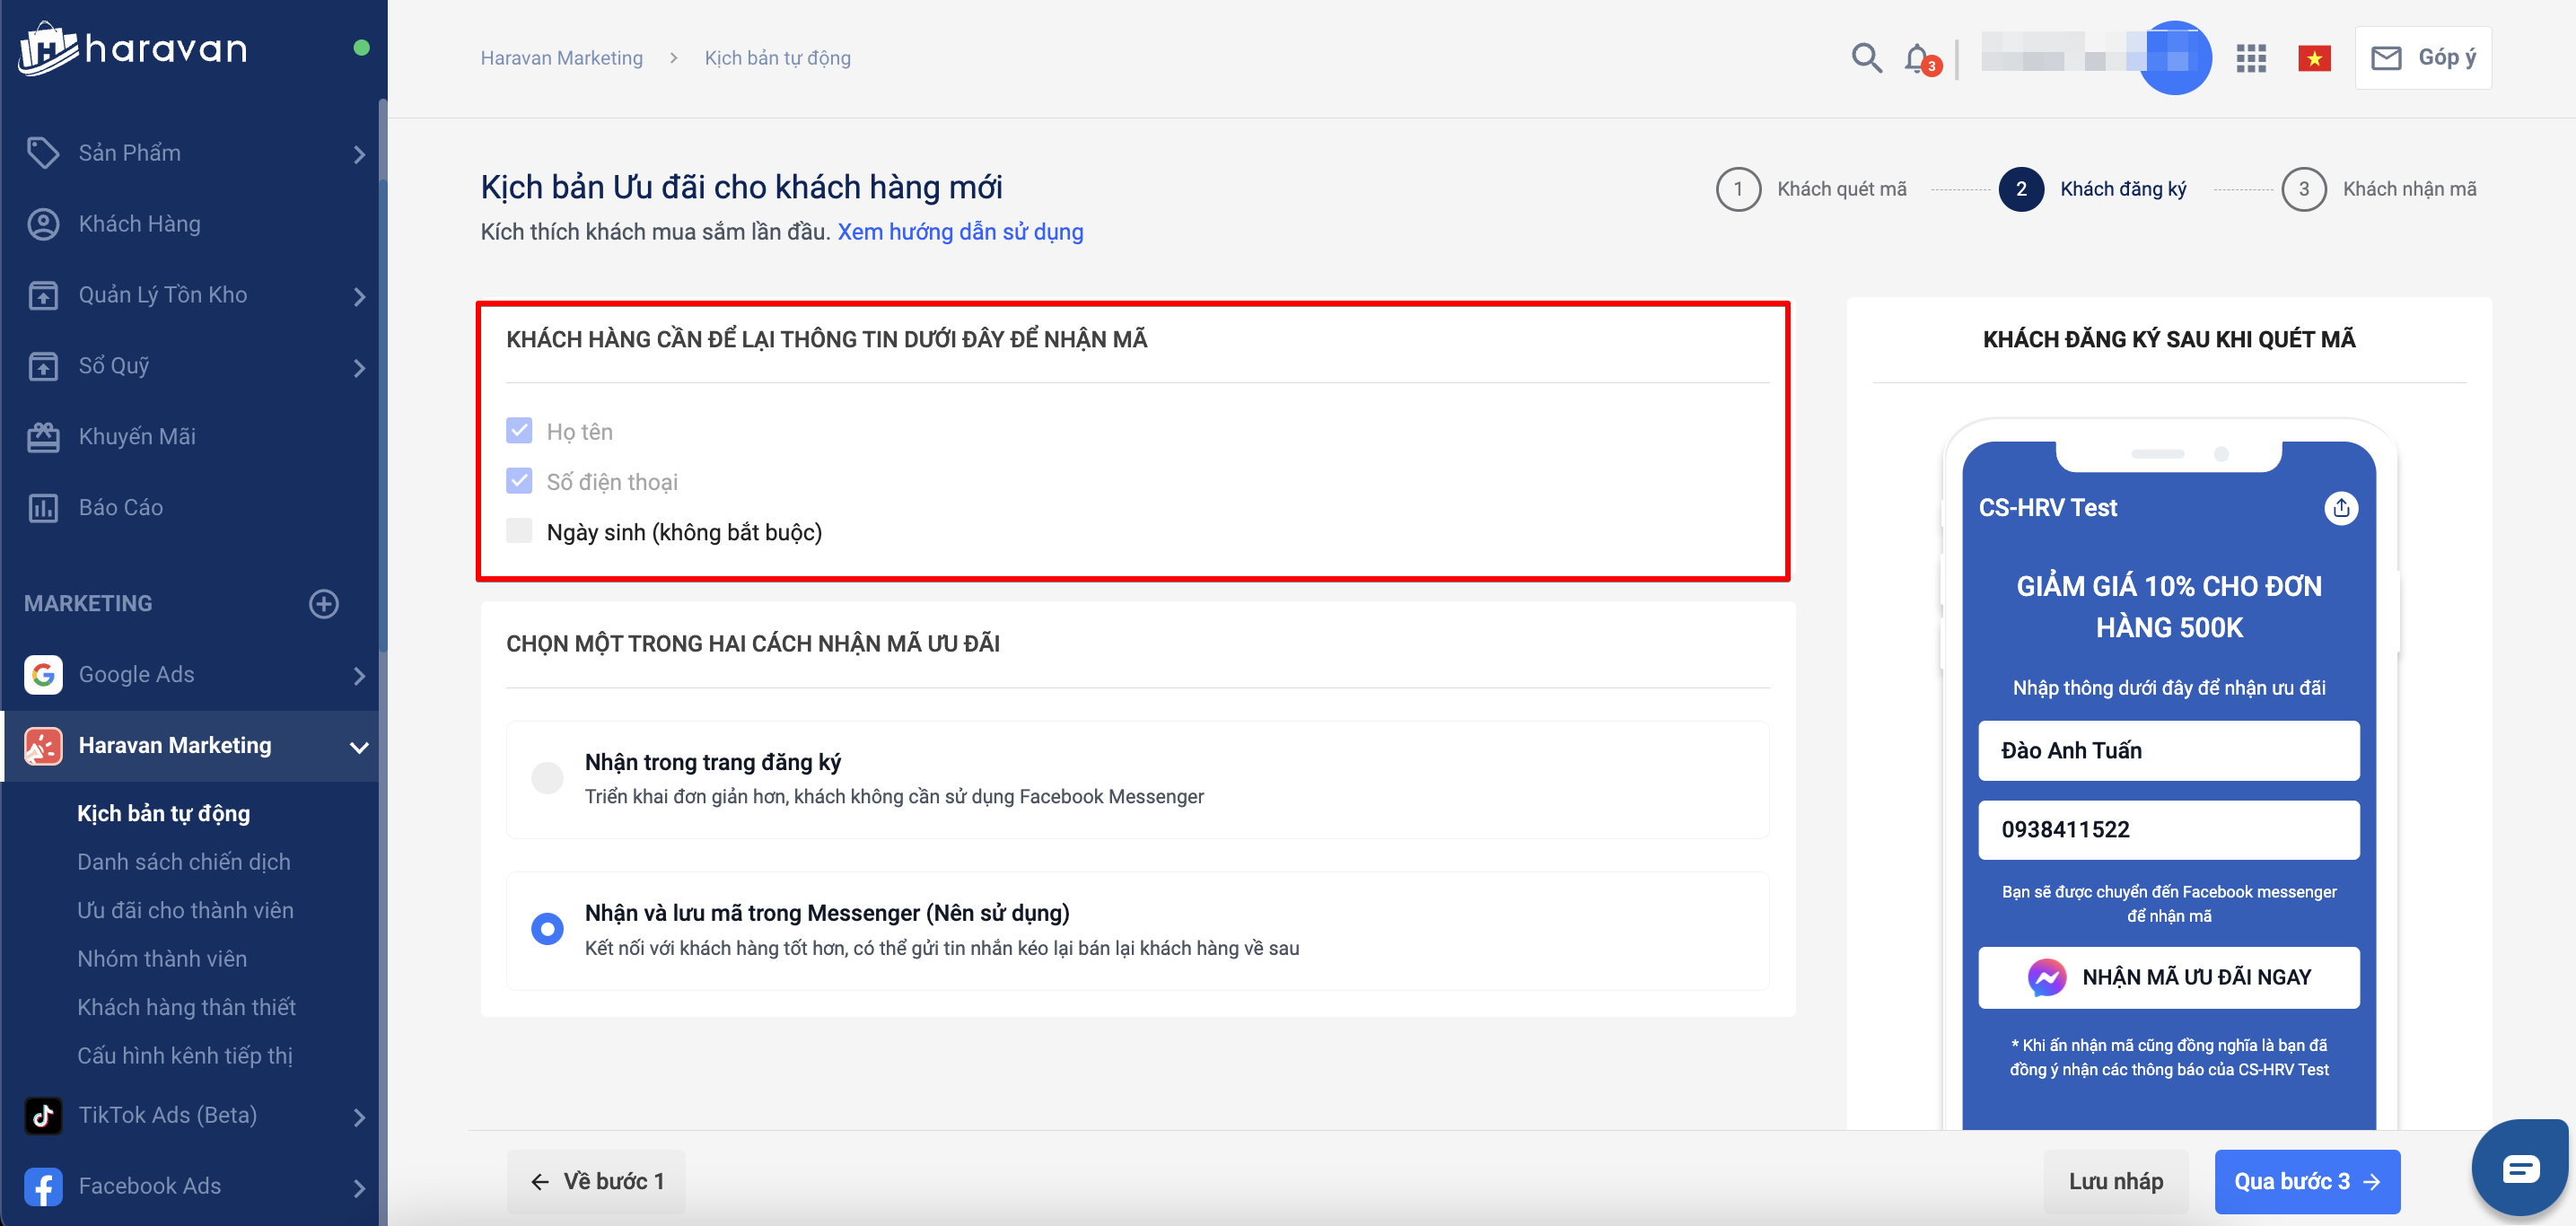Image resolution: width=2576 pixels, height=1226 pixels.
Task: Click the Qua bước 3 button
Action: 2307,1181
